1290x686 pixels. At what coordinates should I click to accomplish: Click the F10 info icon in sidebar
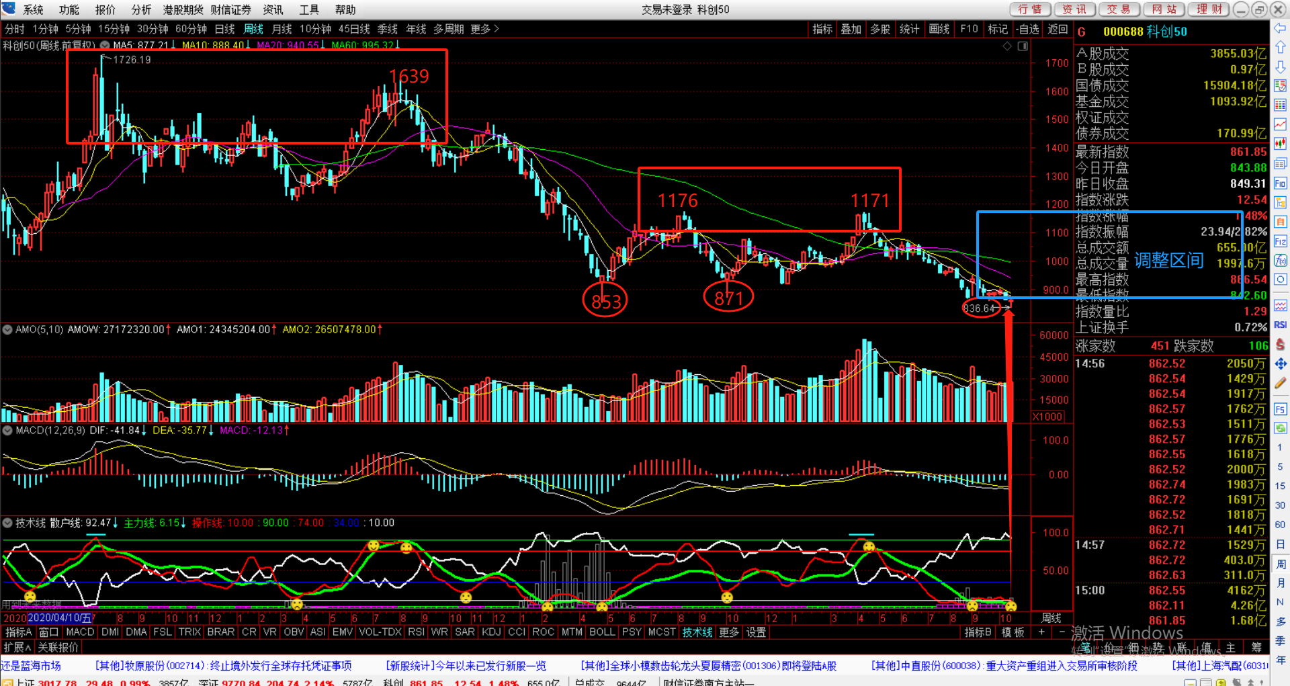1281,183
